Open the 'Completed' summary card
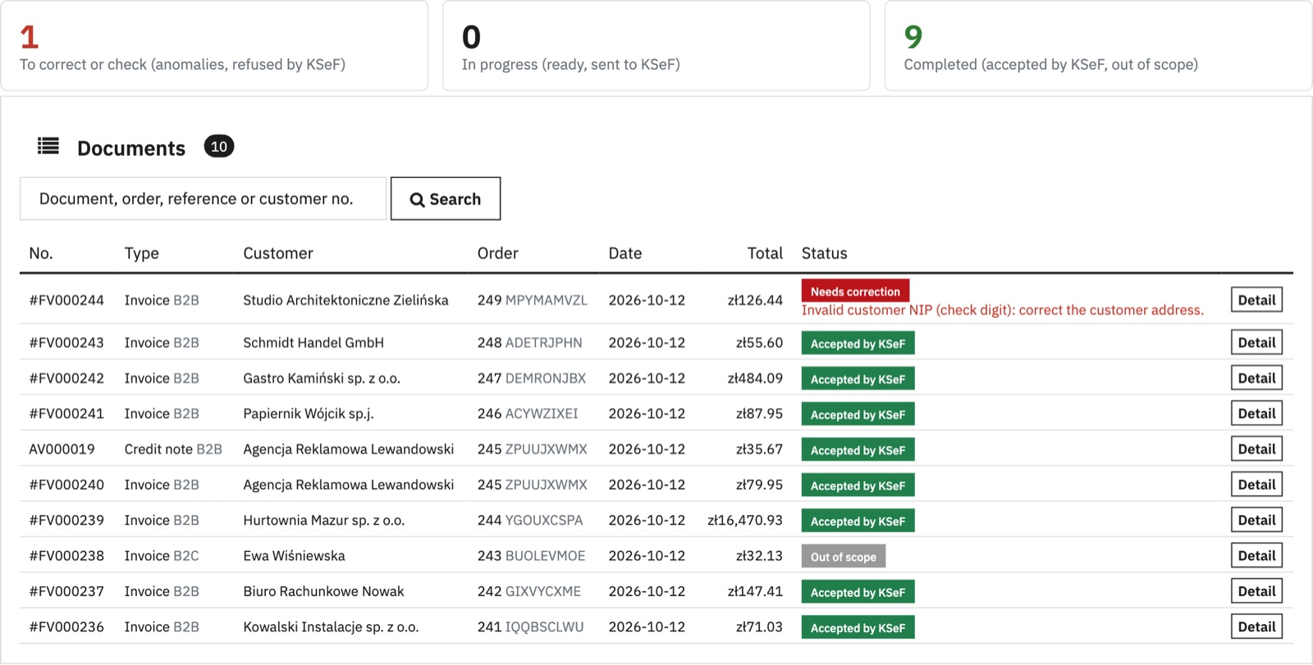This screenshot has width=1313, height=665. click(x=1099, y=46)
